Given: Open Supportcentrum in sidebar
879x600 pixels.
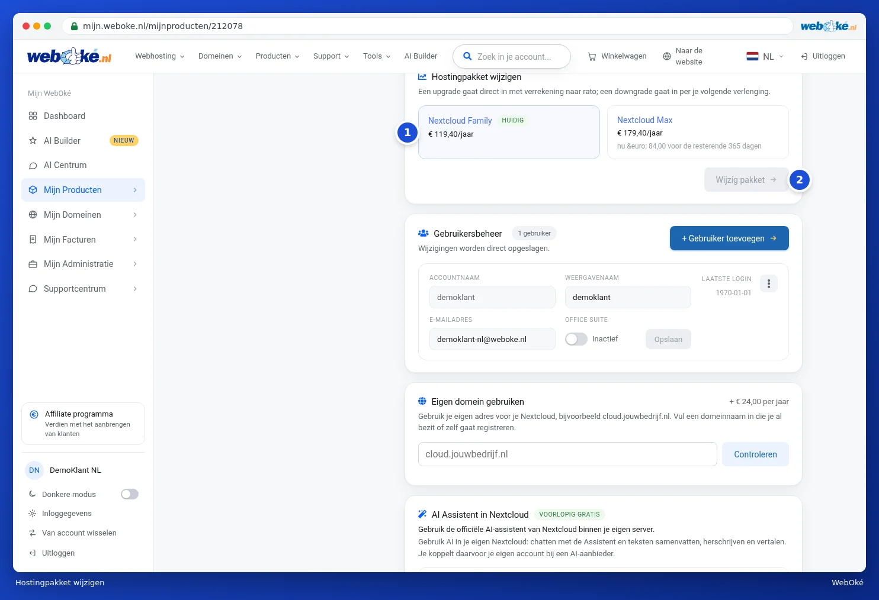Looking at the screenshot, I should pyautogui.click(x=83, y=289).
